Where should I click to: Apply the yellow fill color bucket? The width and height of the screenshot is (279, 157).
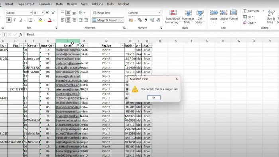pos(40,20)
